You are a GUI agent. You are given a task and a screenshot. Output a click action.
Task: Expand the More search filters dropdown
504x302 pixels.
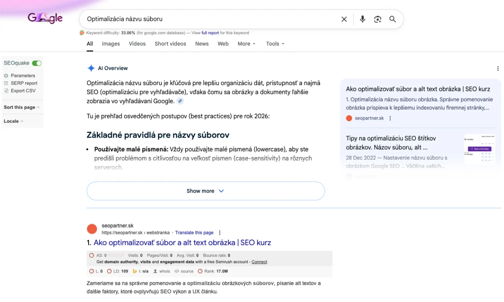246,44
